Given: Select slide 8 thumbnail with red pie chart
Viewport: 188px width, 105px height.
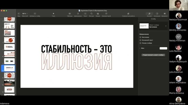Looking at the screenshot, I should pyautogui.click(x=9, y=40).
